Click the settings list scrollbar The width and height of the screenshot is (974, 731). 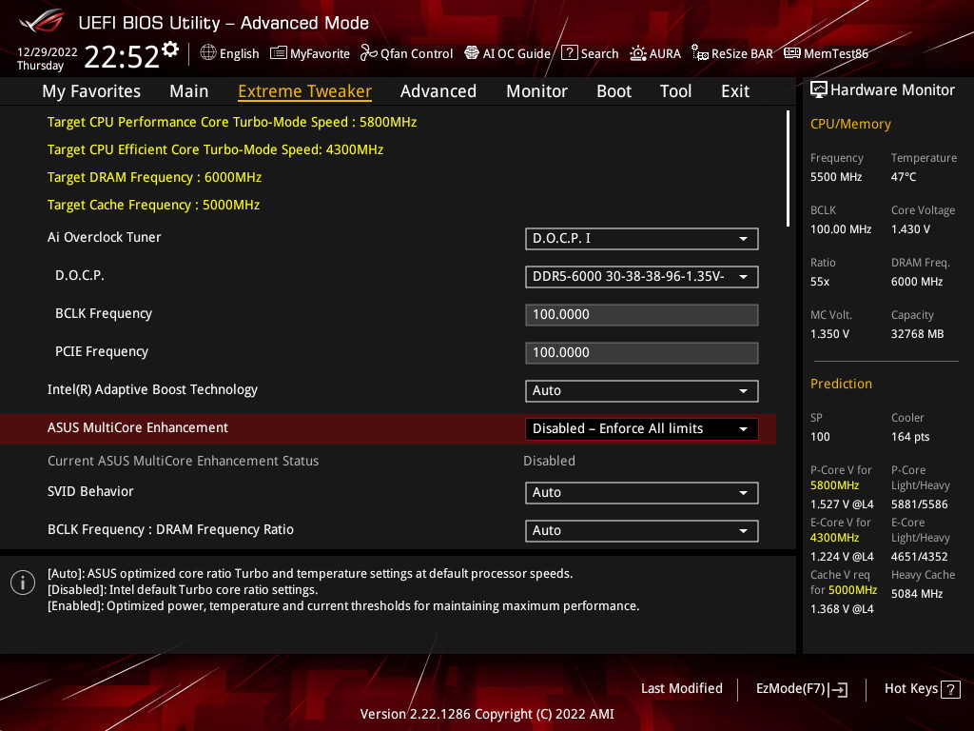coord(788,168)
